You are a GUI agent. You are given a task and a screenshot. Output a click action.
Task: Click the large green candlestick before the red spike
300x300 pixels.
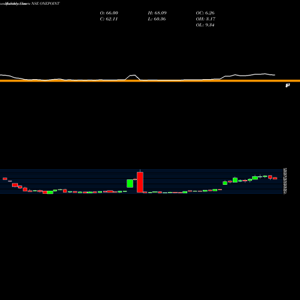pos(130,184)
